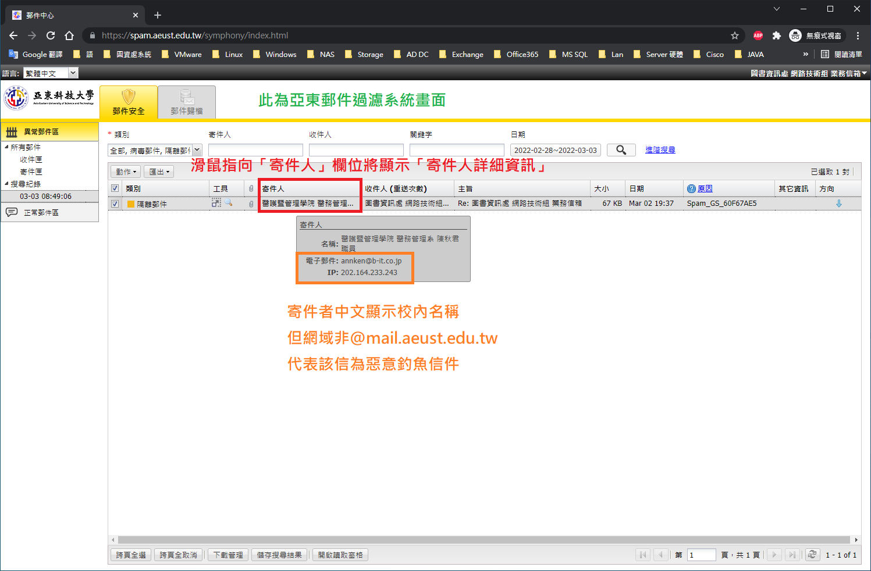Toggle the select-all checkbox in header
871x571 pixels.
(x=115, y=188)
